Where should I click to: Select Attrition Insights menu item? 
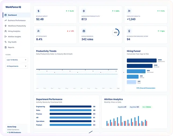pos(17,37)
